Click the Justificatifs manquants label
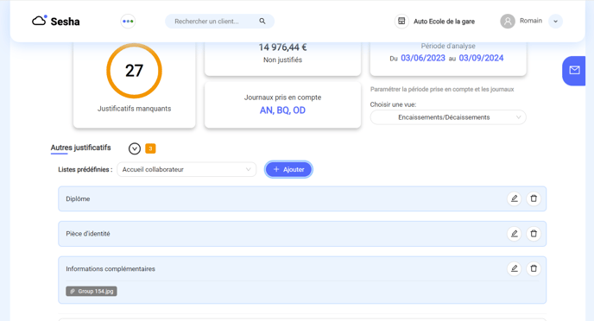 (x=134, y=109)
